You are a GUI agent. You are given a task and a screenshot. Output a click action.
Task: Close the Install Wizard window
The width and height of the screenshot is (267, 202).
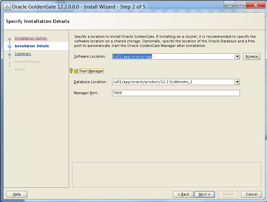tap(256, 5)
